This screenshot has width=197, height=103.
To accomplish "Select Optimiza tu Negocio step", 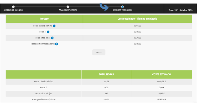I will [122, 10].
